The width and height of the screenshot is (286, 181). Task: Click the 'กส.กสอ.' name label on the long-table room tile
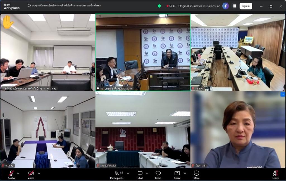[199, 88]
